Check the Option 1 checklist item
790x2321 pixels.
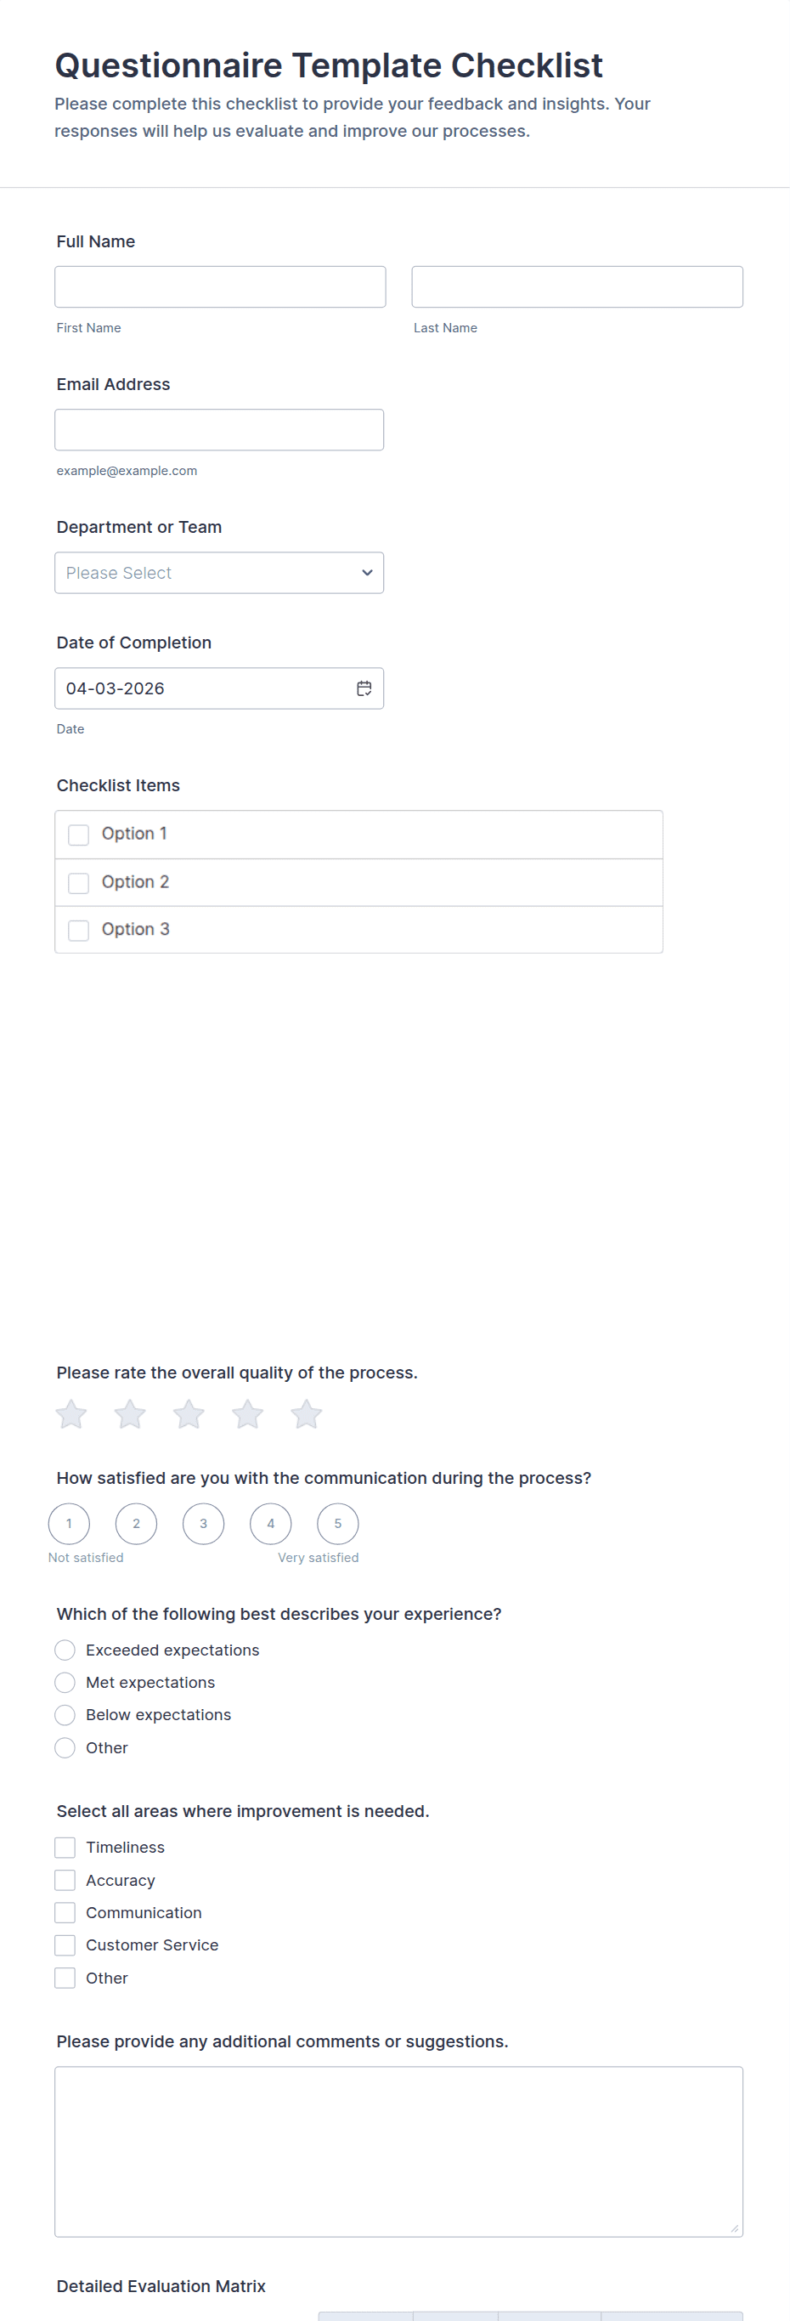(x=79, y=835)
